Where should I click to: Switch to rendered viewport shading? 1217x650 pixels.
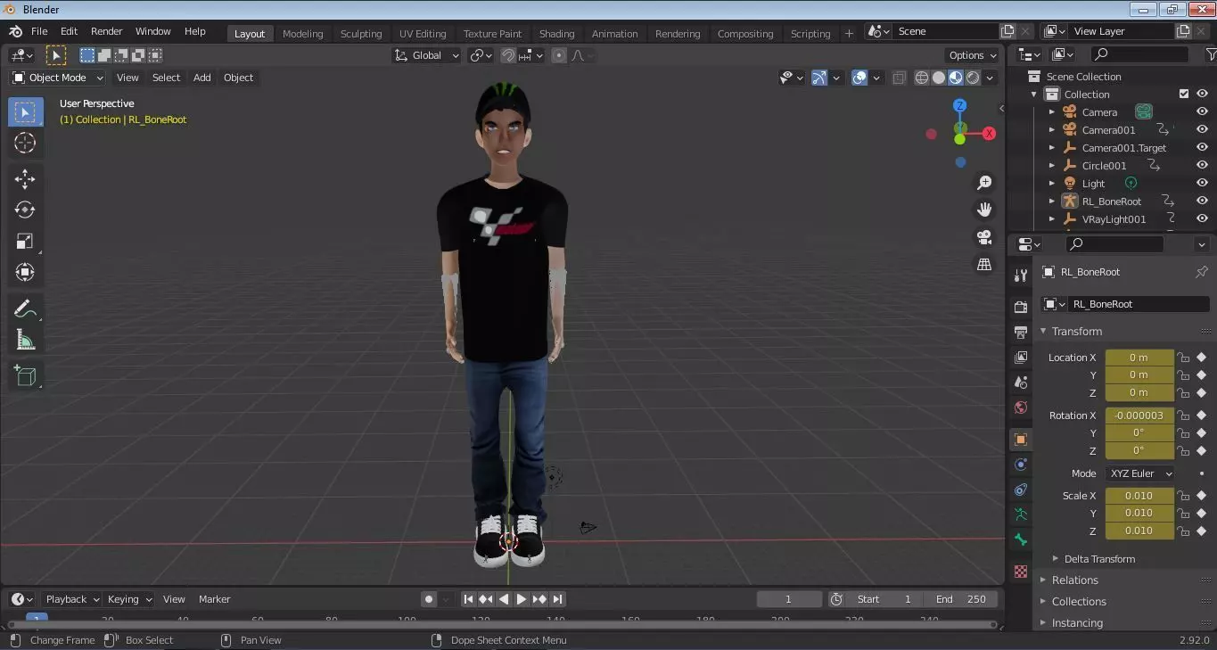click(x=973, y=78)
